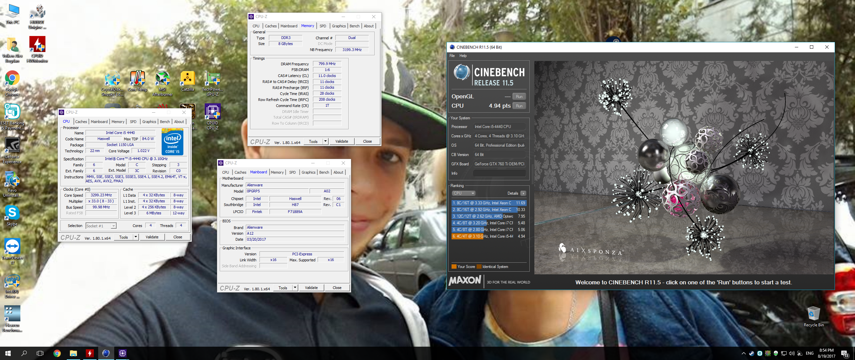Image resolution: width=855 pixels, height=360 pixels.
Task: Select the Mainboard tab in CPU-Z CPU window
Action: [x=99, y=122]
